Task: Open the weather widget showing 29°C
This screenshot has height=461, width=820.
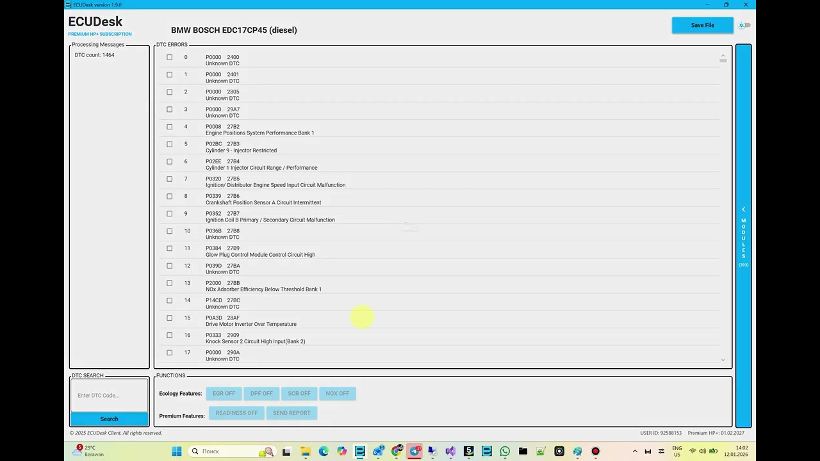Action: point(87,451)
